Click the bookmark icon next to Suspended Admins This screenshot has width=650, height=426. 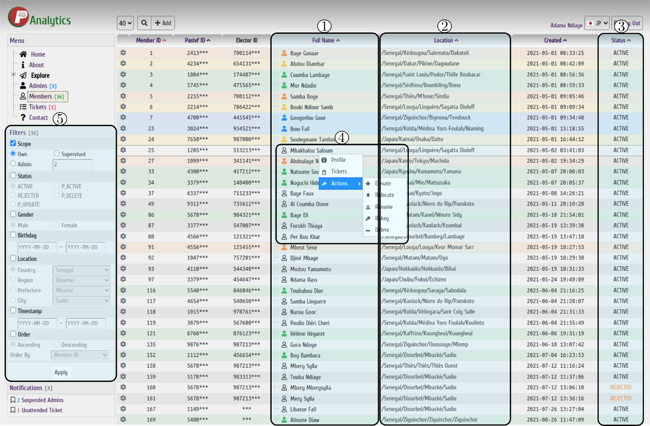[x=13, y=400]
